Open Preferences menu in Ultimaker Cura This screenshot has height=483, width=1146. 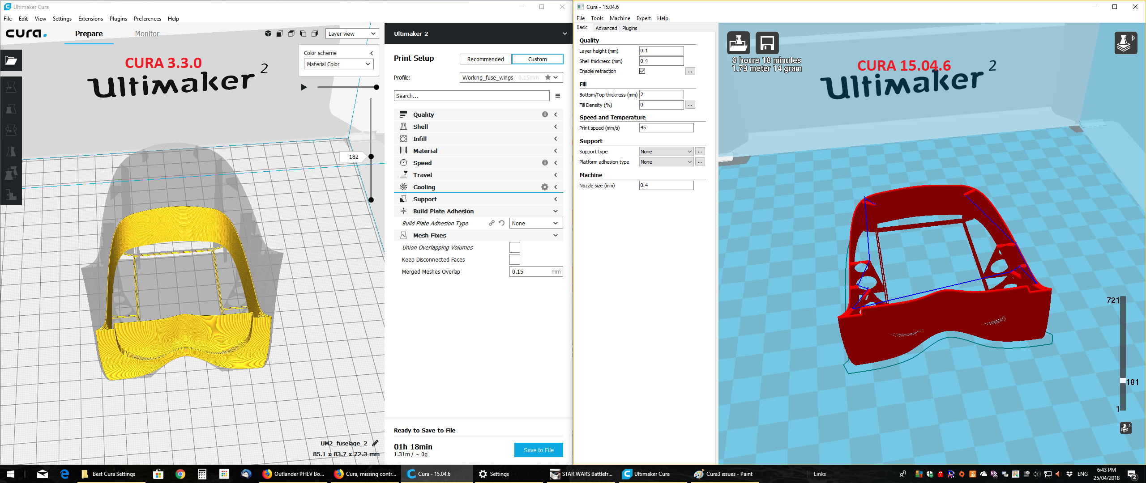point(147,19)
